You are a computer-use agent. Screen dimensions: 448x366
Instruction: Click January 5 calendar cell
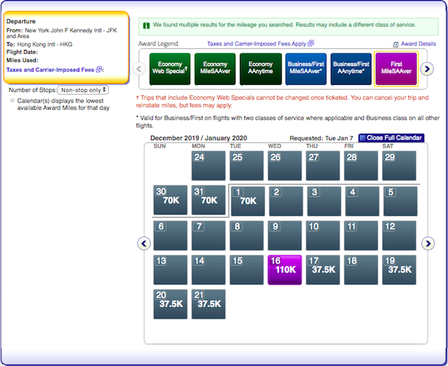tap(400, 201)
